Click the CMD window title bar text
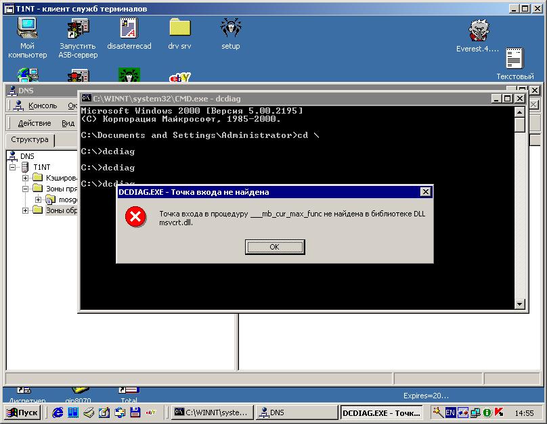The image size is (547, 424). point(167,99)
